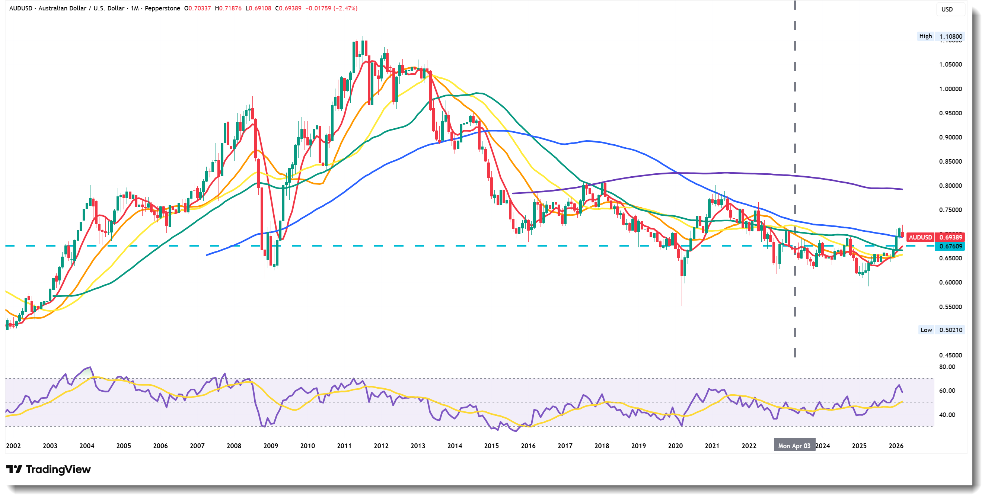Click the 2020 label on the time axis

(675, 446)
